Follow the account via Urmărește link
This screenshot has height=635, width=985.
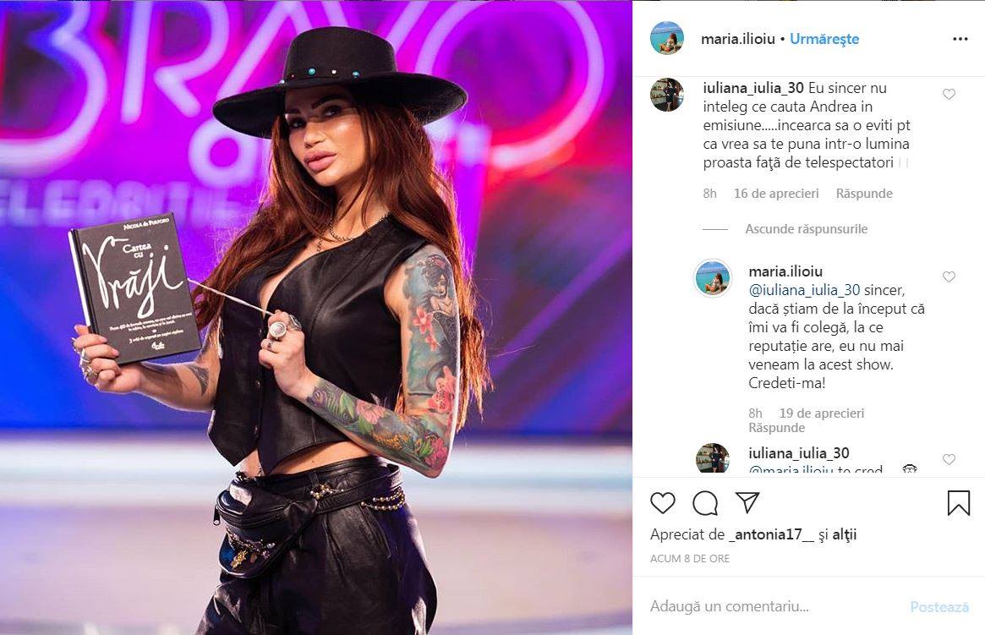tap(824, 39)
